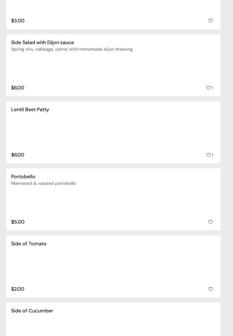Open Side of Cucumber item
The width and height of the screenshot is (233, 336).
[x=32, y=311]
